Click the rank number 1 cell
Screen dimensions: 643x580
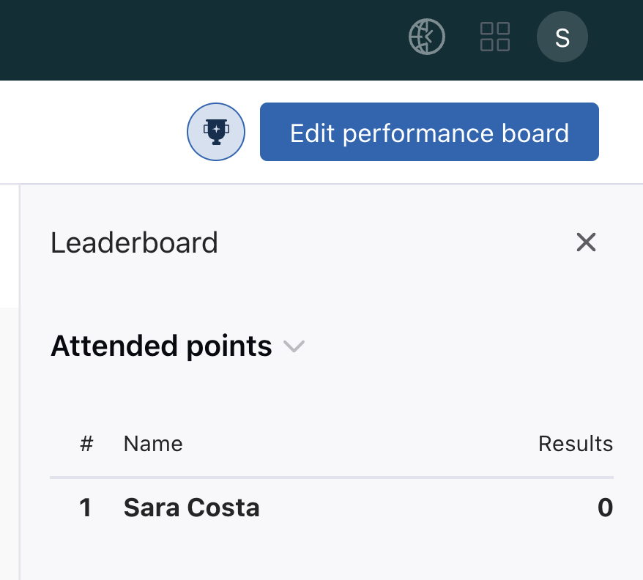pos(85,508)
